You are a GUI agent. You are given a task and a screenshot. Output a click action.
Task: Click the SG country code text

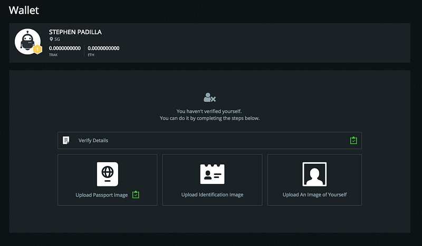(57, 40)
